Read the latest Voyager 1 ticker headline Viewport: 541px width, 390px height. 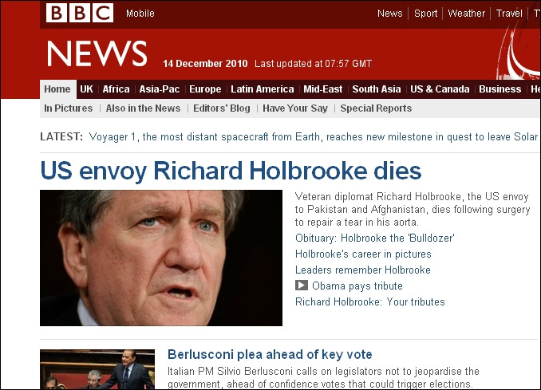[314, 137]
